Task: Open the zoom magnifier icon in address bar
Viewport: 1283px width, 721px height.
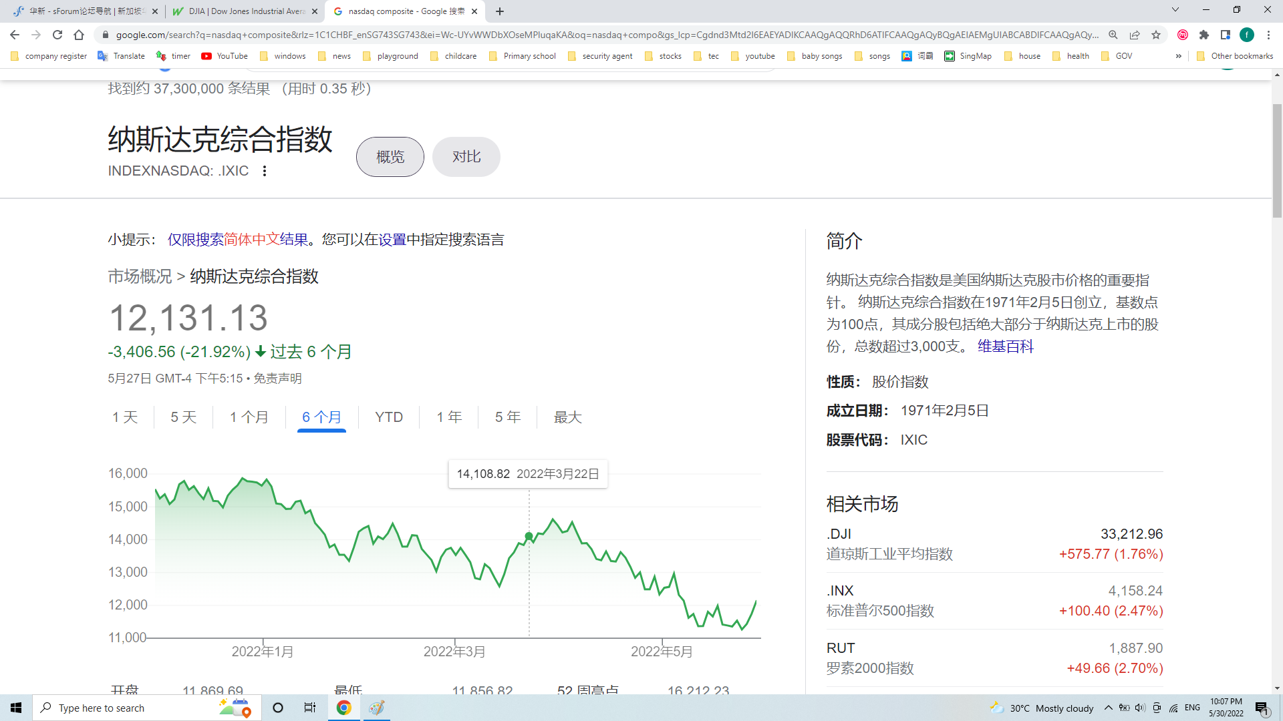Action: 1113,35
